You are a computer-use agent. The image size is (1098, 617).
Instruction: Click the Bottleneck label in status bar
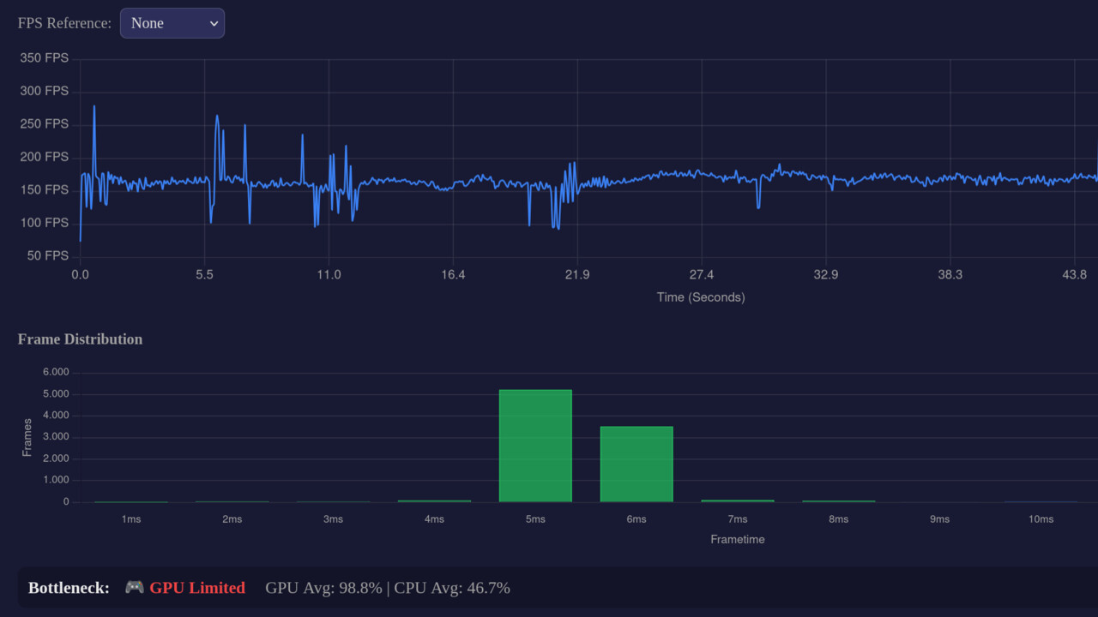tap(68, 587)
